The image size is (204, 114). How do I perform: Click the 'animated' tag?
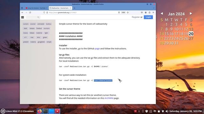click(41, 24)
